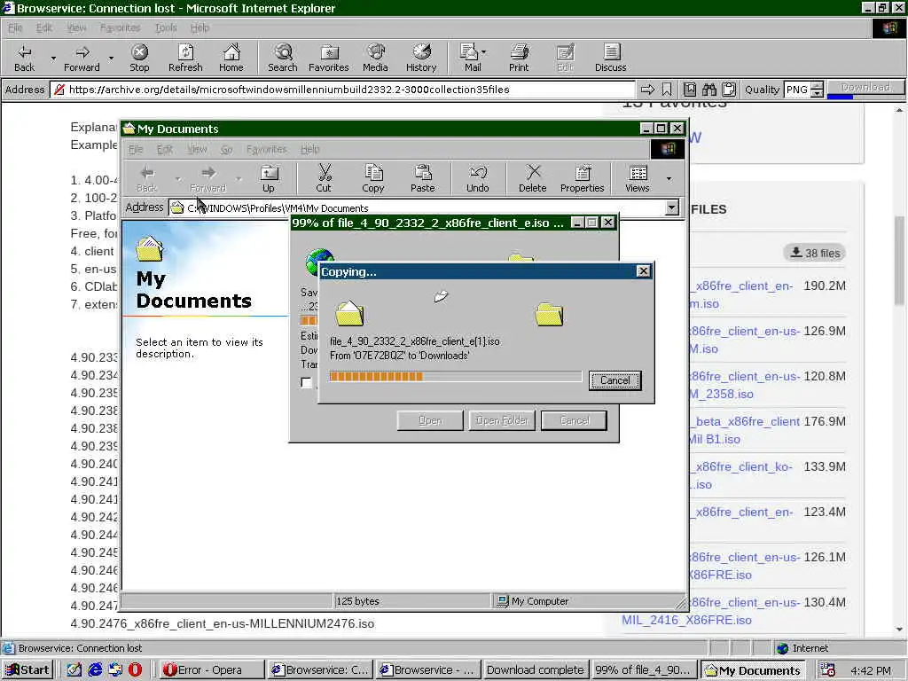Change Views in My Documents toolbar
908x681 pixels.
pos(638,179)
